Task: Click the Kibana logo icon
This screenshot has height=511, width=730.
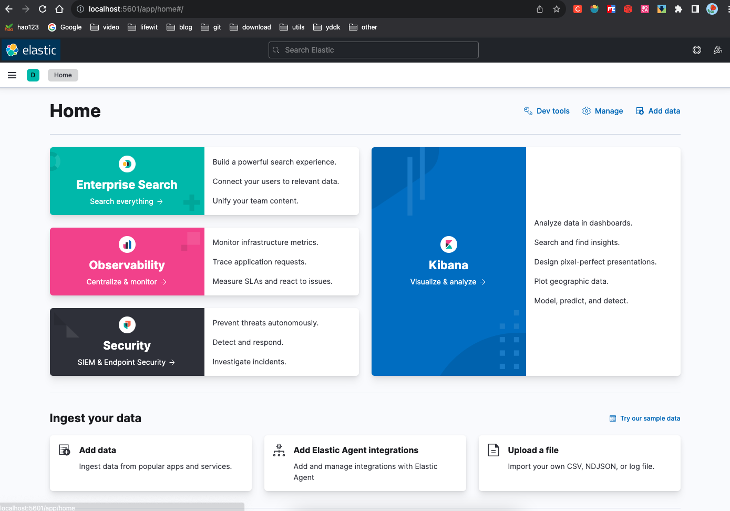Action: 449,244
